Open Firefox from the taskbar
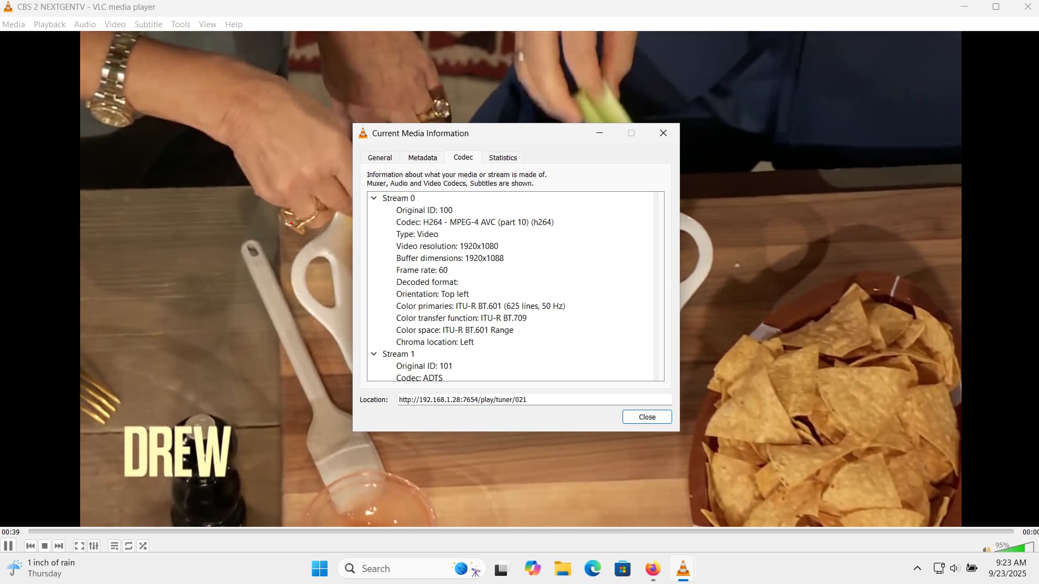This screenshot has height=584, width=1039. [653, 569]
